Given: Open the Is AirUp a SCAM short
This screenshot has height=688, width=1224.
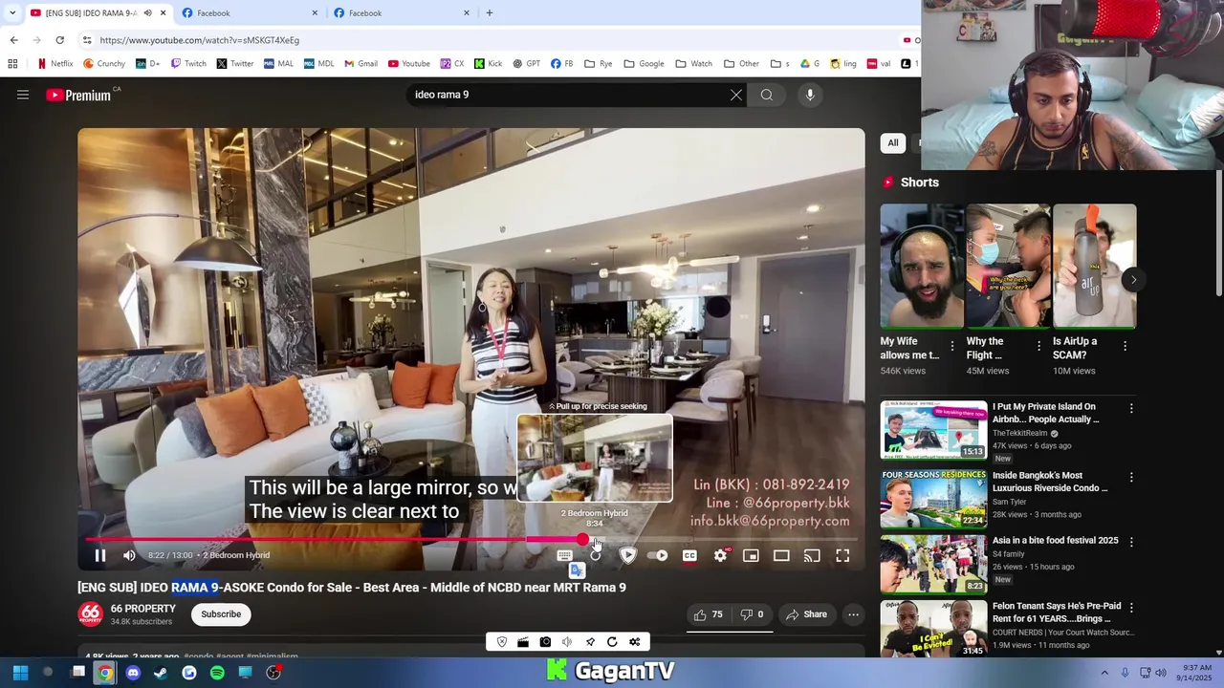Looking at the screenshot, I should click(1094, 266).
